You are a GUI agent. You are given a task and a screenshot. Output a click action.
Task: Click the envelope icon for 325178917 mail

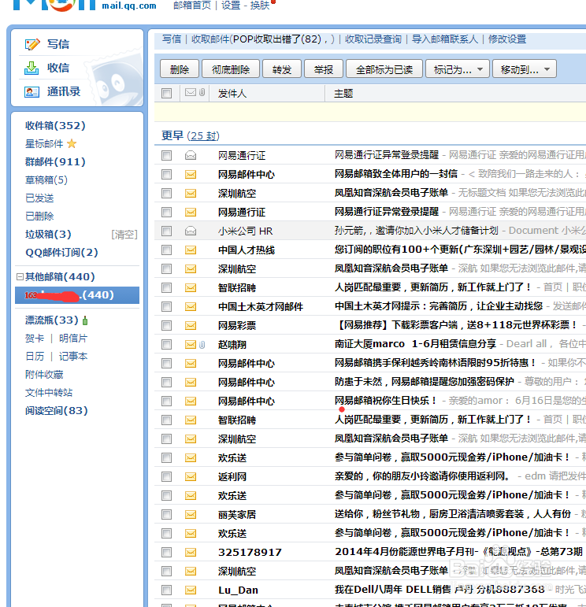click(x=190, y=552)
